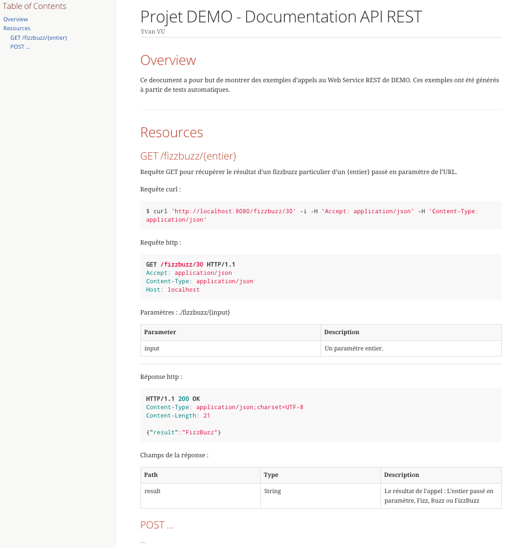Click the input parameter cell
Image resolution: width=508 pixels, height=548 pixels.
point(231,348)
